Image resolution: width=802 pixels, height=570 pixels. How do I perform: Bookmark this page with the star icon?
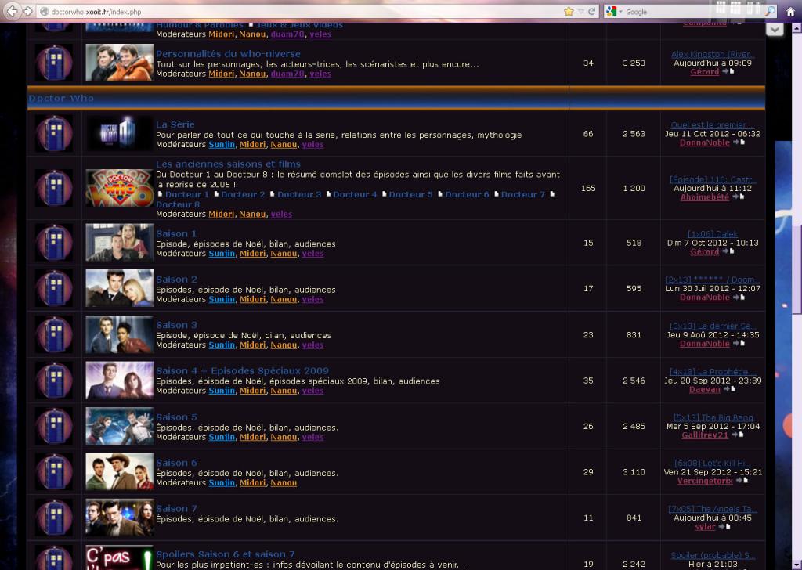tap(569, 11)
